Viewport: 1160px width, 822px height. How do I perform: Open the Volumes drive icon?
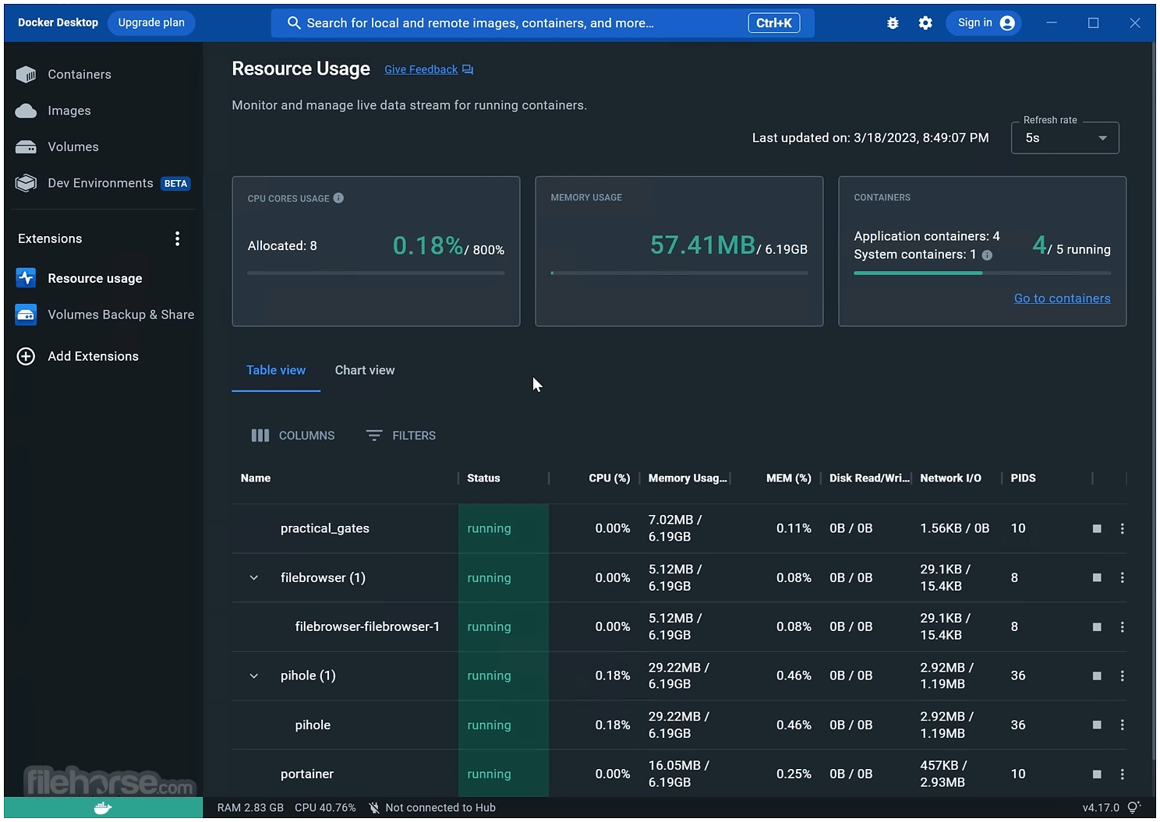tap(26, 147)
